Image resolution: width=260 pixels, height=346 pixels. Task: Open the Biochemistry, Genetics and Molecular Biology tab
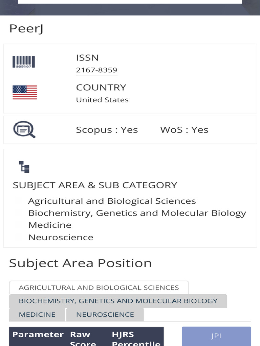118,301
